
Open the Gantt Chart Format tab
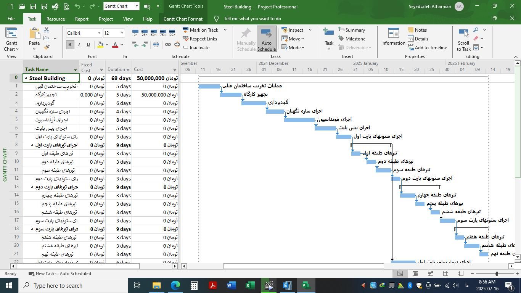click(183, 19)
